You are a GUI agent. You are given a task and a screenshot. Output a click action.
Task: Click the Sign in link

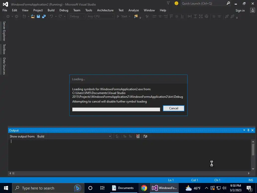point(240,11)
